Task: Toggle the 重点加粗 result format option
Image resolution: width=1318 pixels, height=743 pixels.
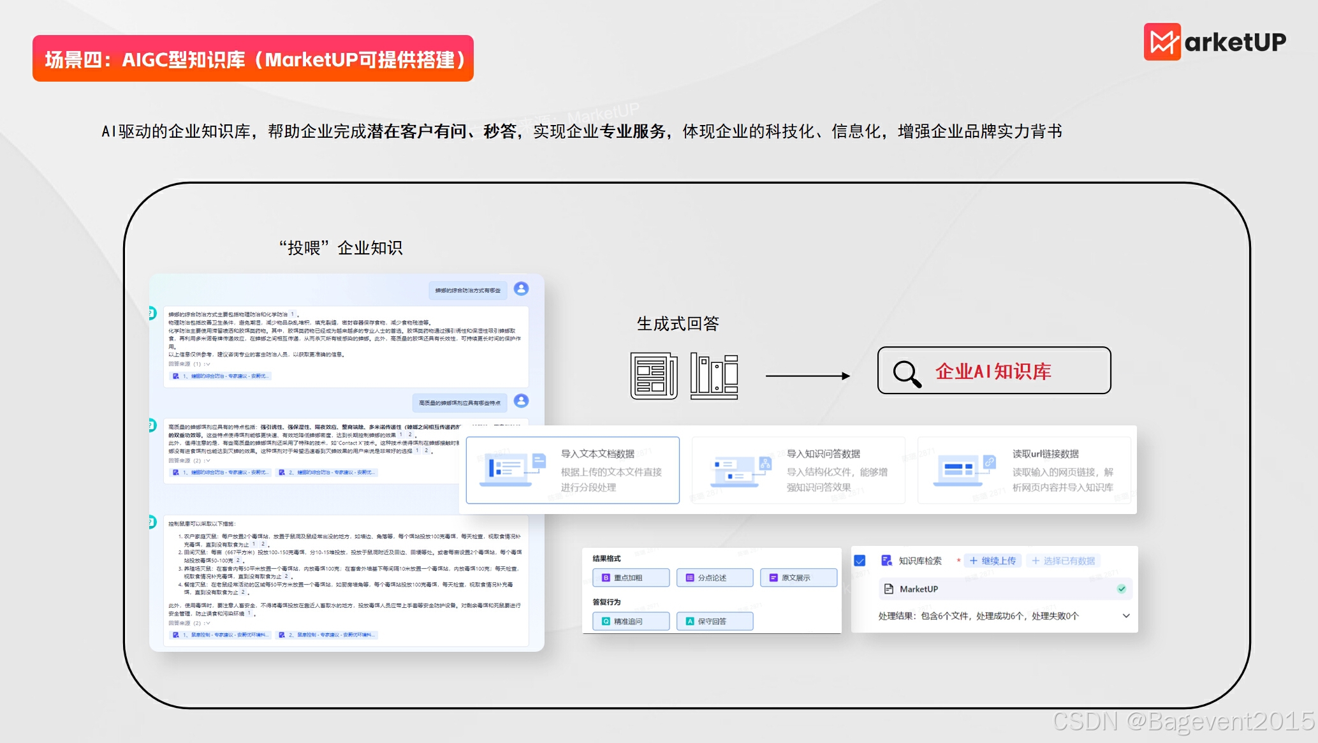Action: pyautogui.click(x=631, y=578)
